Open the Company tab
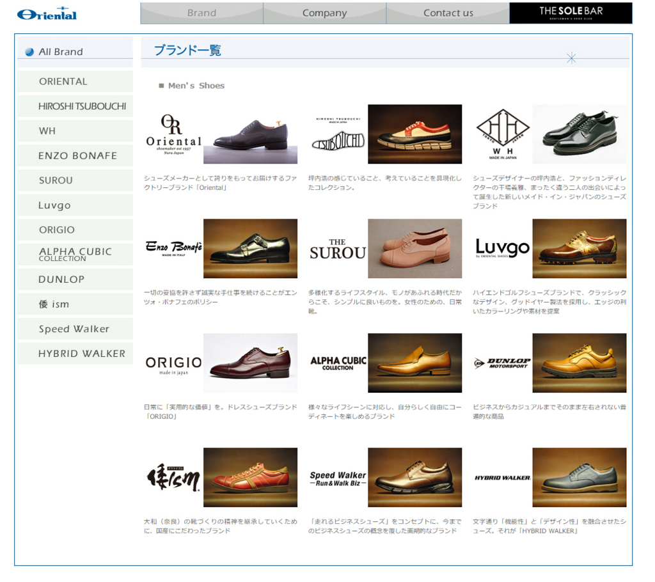 [x=324, y=13]
